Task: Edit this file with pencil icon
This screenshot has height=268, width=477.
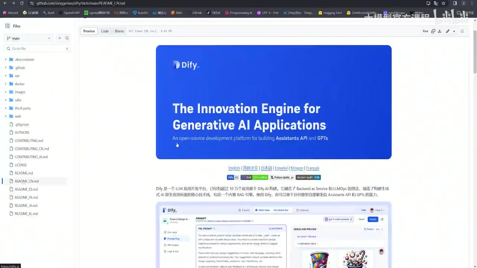Action: click(448, 31)
